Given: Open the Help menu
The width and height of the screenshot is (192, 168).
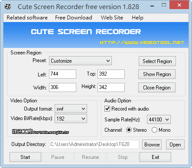Looking at the screenshot, I should pos(137,18).
